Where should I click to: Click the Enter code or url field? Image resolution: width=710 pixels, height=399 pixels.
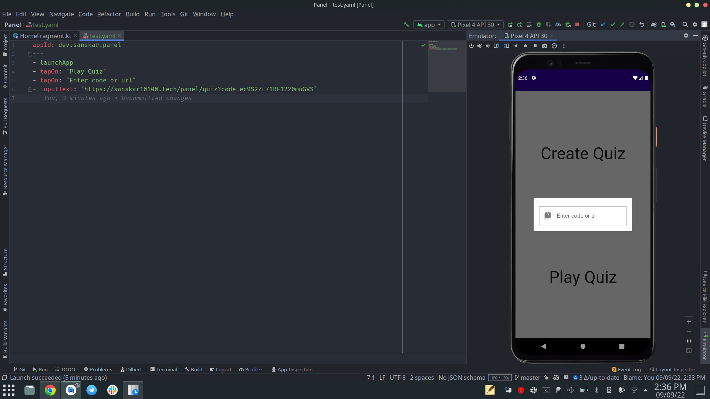[583, 216]
